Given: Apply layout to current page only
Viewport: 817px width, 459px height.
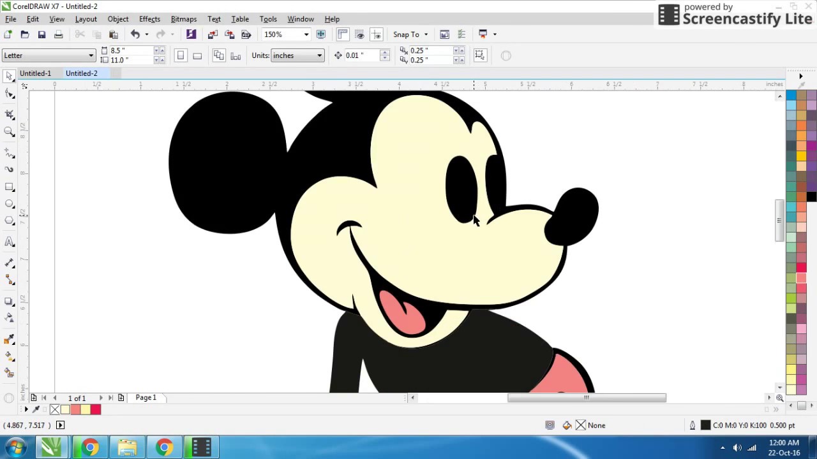Looking at the screenshot, I should point(236,55).
